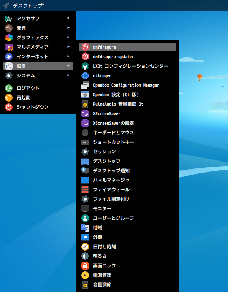Click the パネルマネージャ blue panel icon
Image resolution: width=228 pixels, height=292 pixels.
coord(85,180)
